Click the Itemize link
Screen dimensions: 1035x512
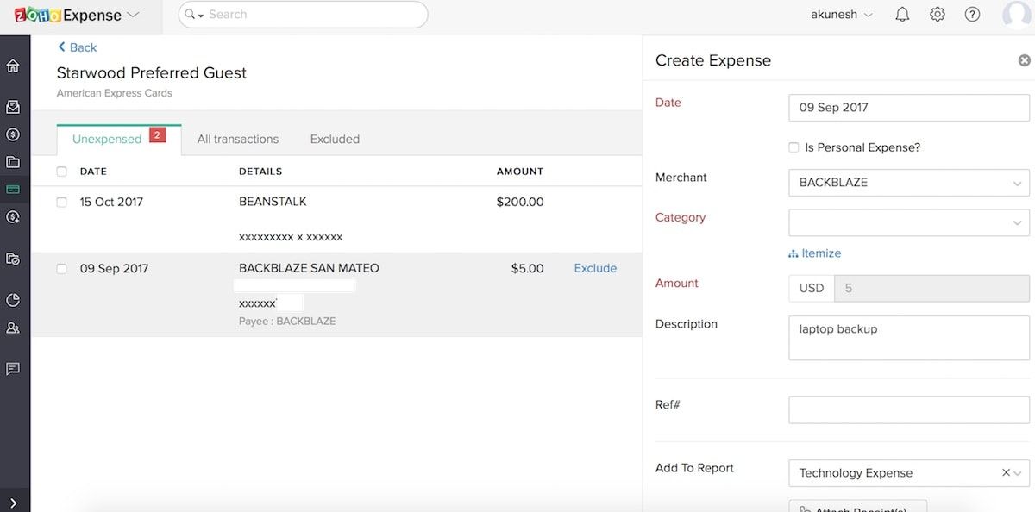815,253
